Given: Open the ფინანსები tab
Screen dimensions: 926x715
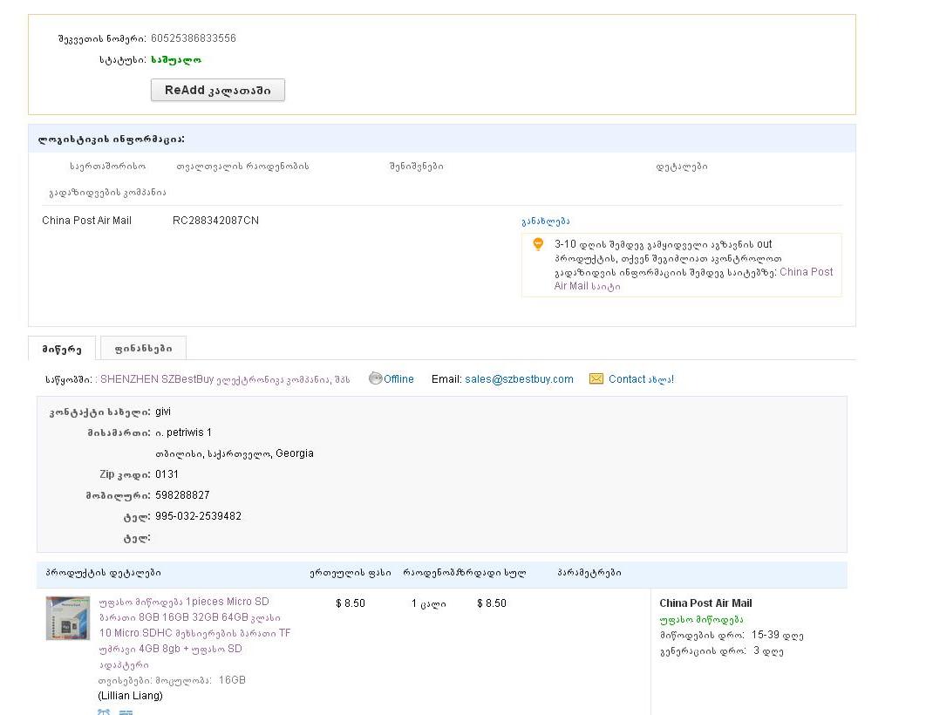Looking at the screenshot, I should click(143, 349).
